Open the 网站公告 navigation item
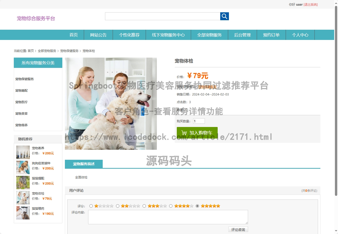The image size is (338, 234). [x=98, y=35]
